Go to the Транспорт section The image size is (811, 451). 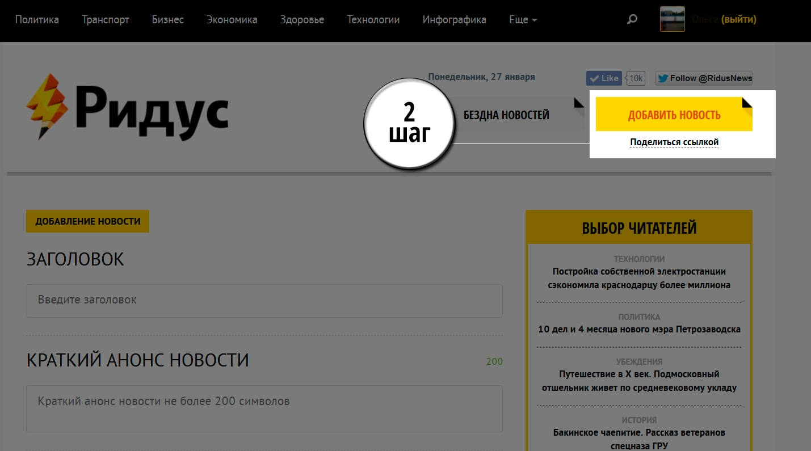coord(106,20)
